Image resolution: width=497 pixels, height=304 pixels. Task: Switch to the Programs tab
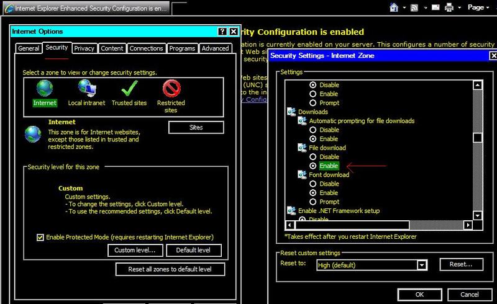[182, 48]
